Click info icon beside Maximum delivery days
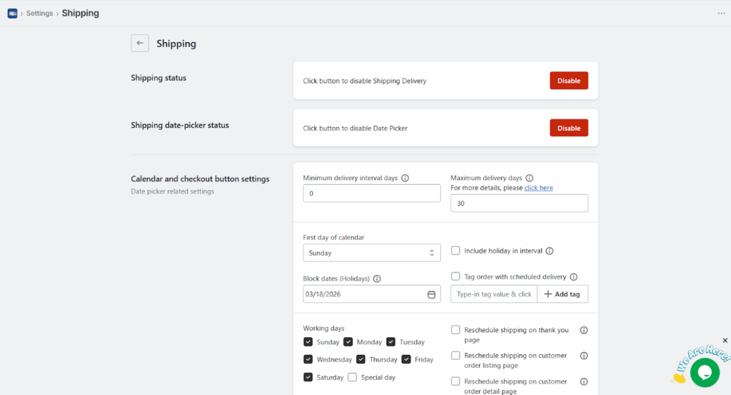 pos(529,178)
